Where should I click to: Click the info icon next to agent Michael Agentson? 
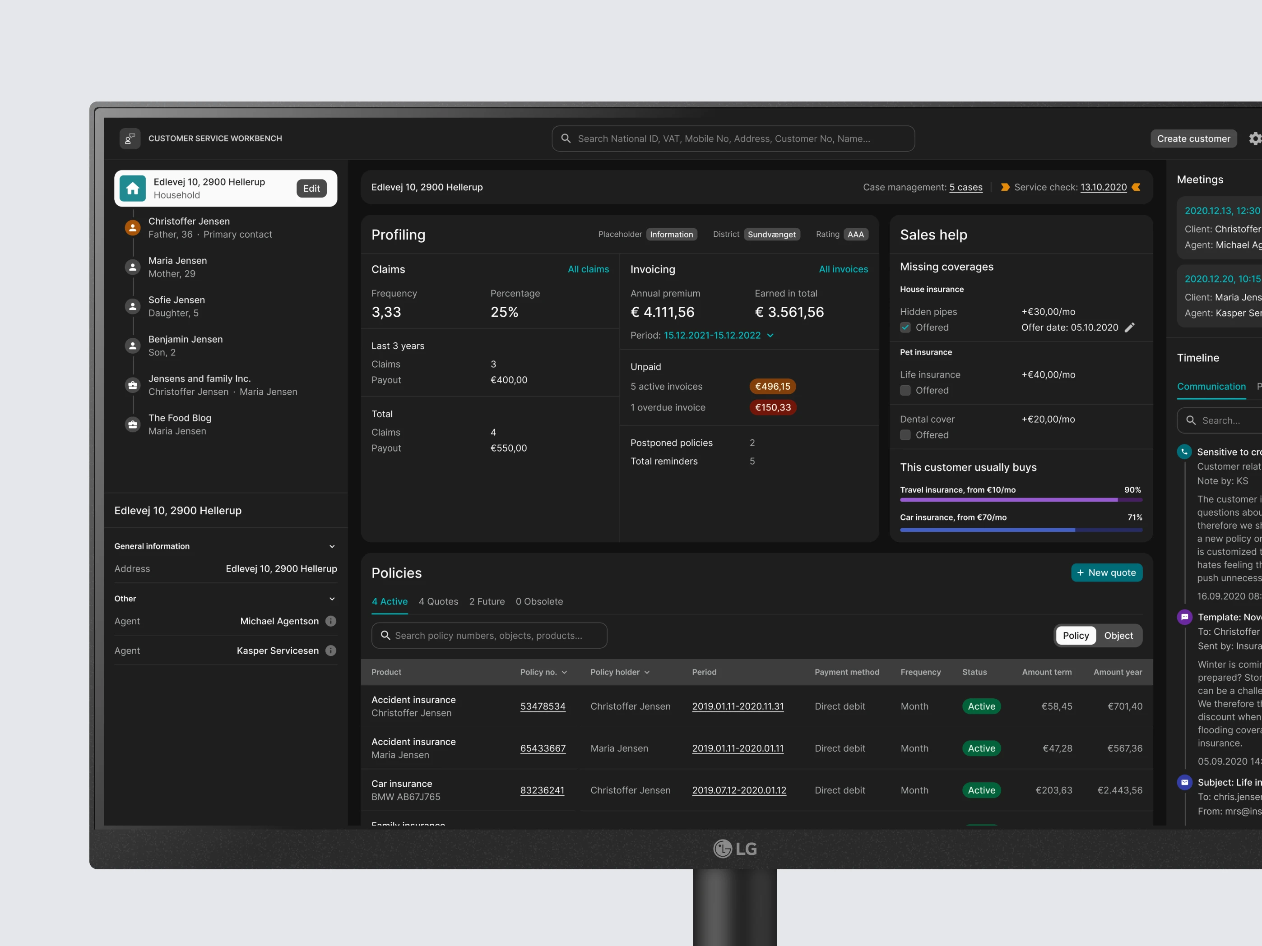pos(331,621)
